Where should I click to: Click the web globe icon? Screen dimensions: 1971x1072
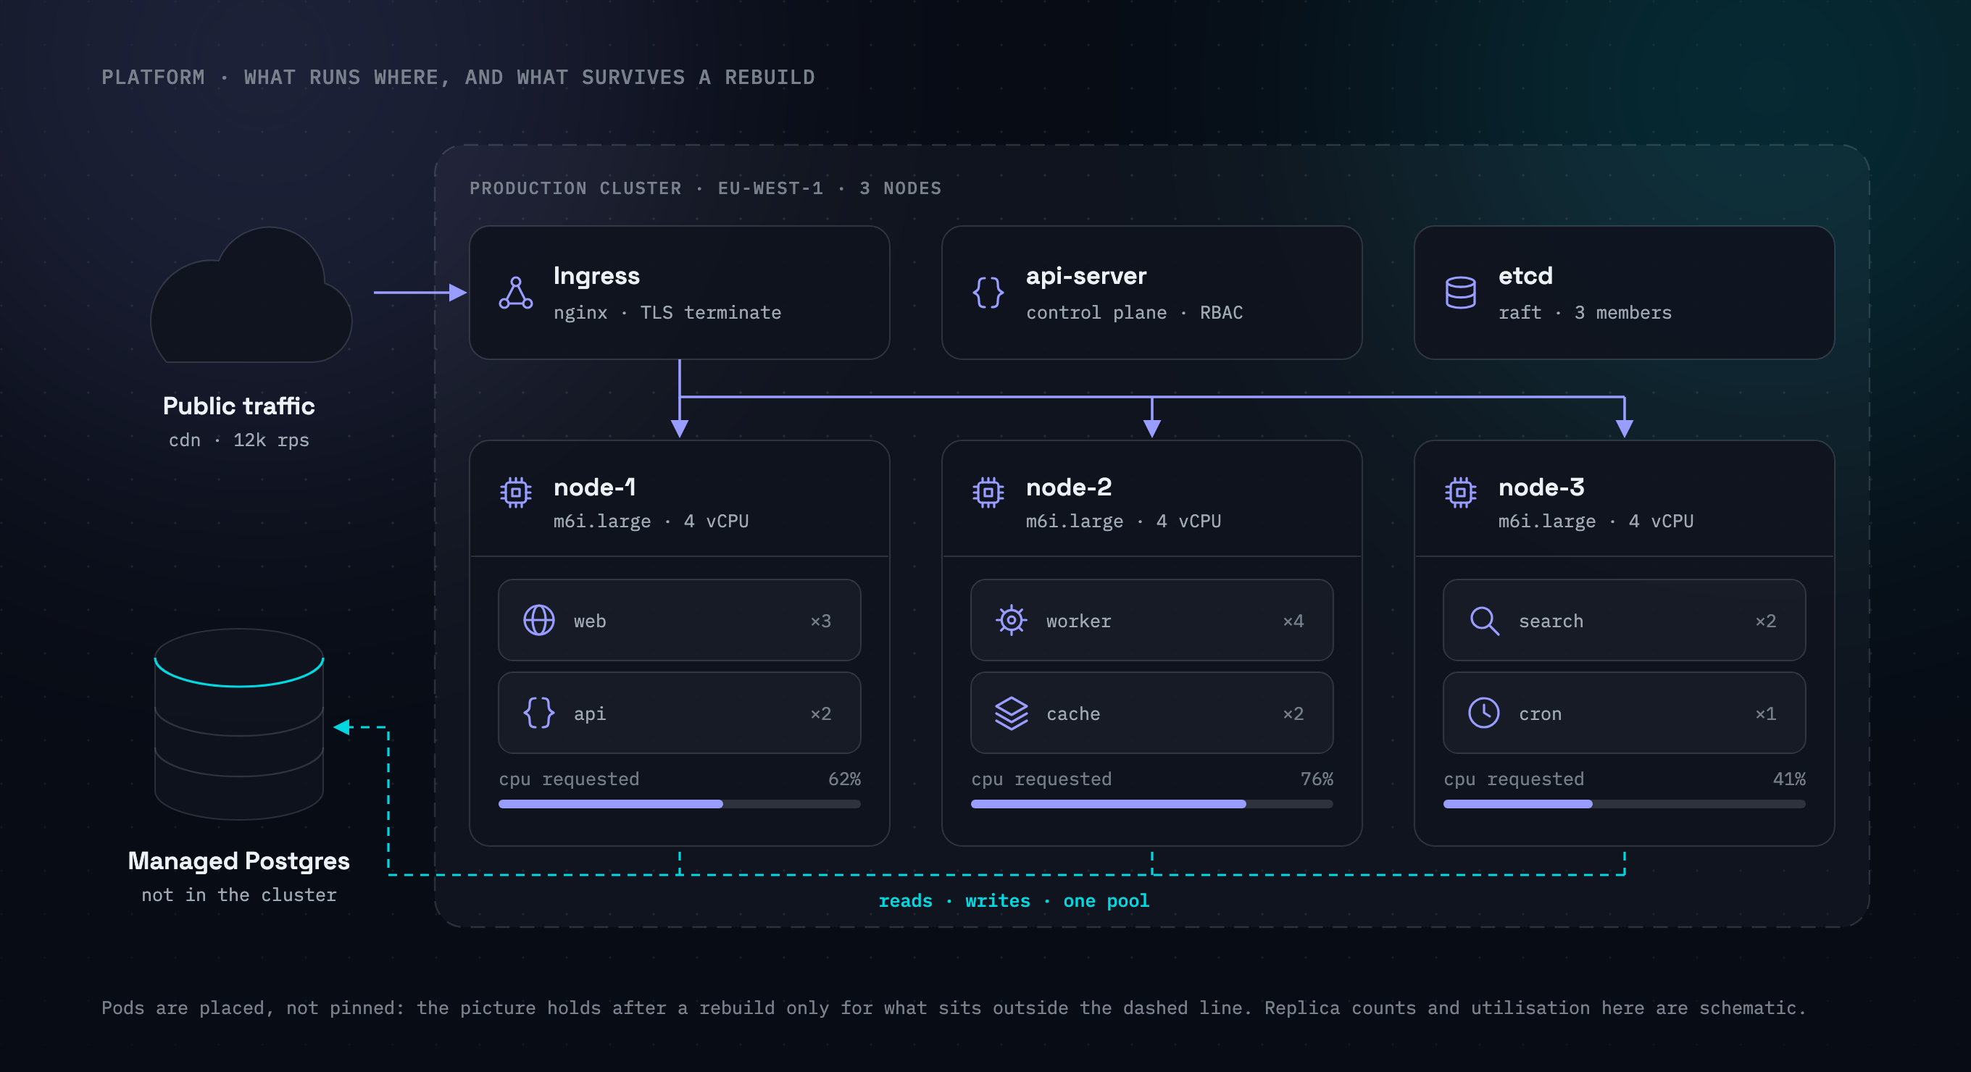click(538, 620)
